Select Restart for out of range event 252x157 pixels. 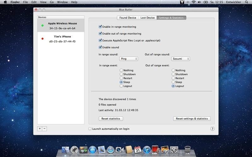[173, 78]
